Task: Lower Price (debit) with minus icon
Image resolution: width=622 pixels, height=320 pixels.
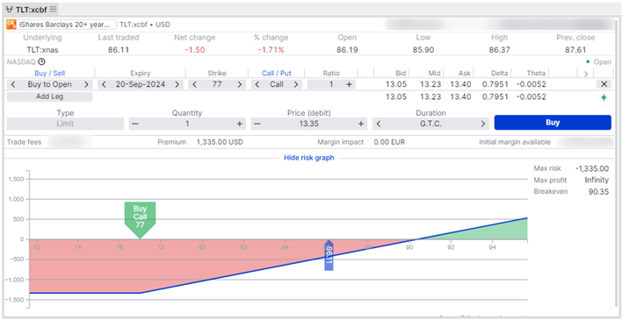Action: click(257, 124)
